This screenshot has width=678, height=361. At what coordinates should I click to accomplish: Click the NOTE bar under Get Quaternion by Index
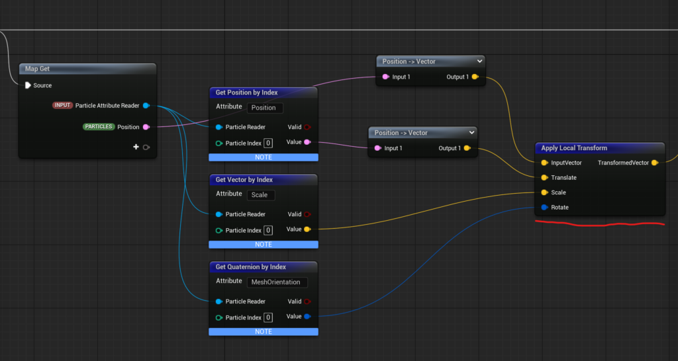click(264, 331)
